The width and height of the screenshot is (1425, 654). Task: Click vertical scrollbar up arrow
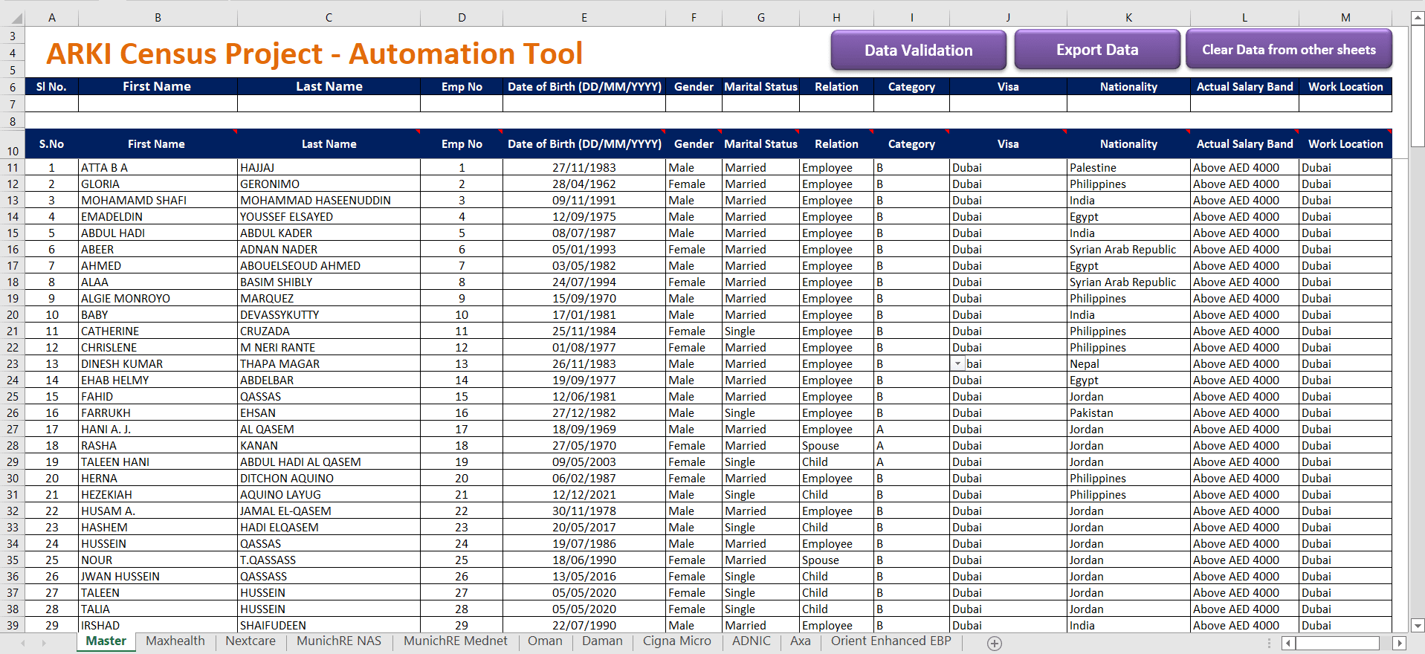coord(1418,19)
